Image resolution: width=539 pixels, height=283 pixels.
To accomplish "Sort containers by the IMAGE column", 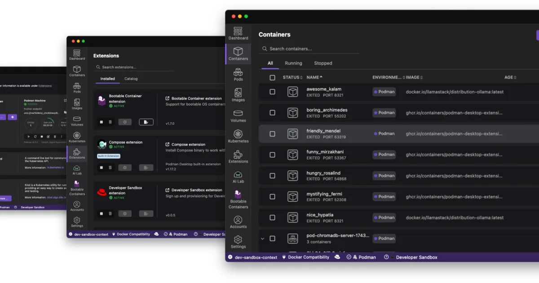I will 414,77.
